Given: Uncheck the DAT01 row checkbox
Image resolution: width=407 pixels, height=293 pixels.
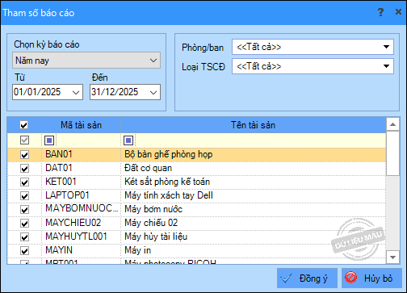Looking at the screenshot, I should tap(24, 169).
